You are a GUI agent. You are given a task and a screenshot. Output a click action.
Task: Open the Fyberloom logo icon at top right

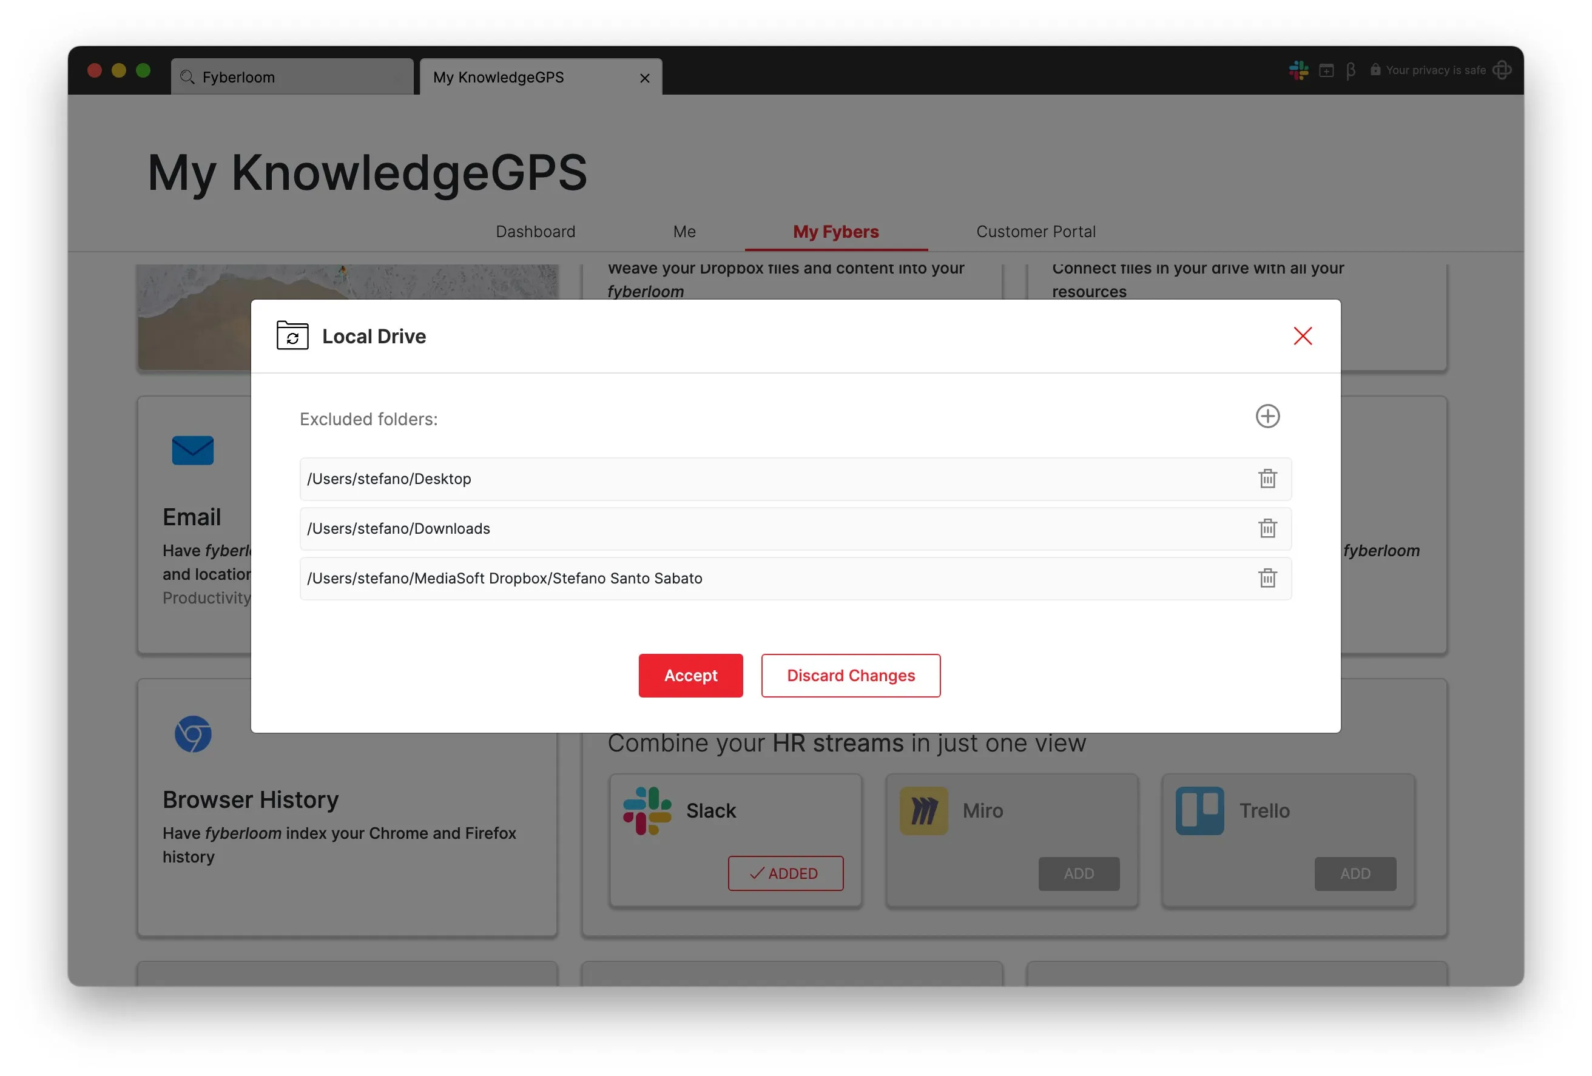pos(1501,70)
